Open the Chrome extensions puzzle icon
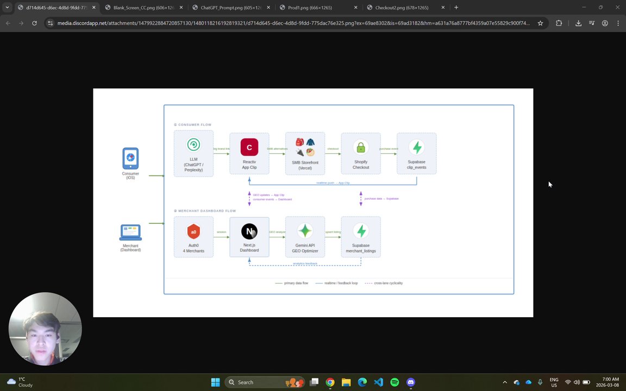 click(559, 23)
